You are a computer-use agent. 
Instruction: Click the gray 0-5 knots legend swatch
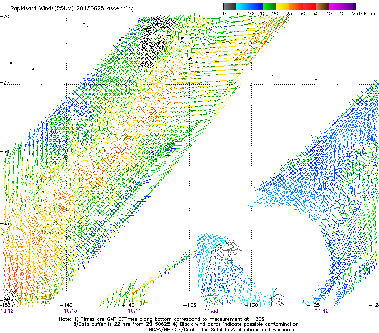point(229,6)
